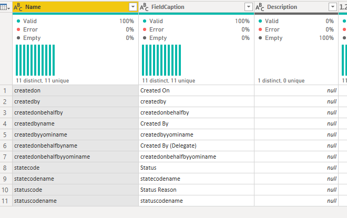Open the table options menu icon
Image resolution: width=347 pixels, height=218 pixels.
(x=5, y=7)
